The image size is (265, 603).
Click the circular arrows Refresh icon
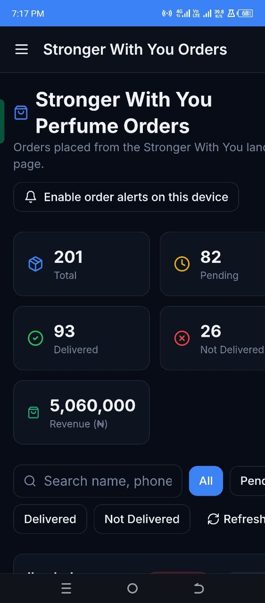pos(214,519)
